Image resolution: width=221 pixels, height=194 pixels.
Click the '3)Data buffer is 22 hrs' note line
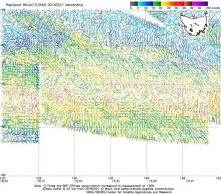tap(108, 189)
